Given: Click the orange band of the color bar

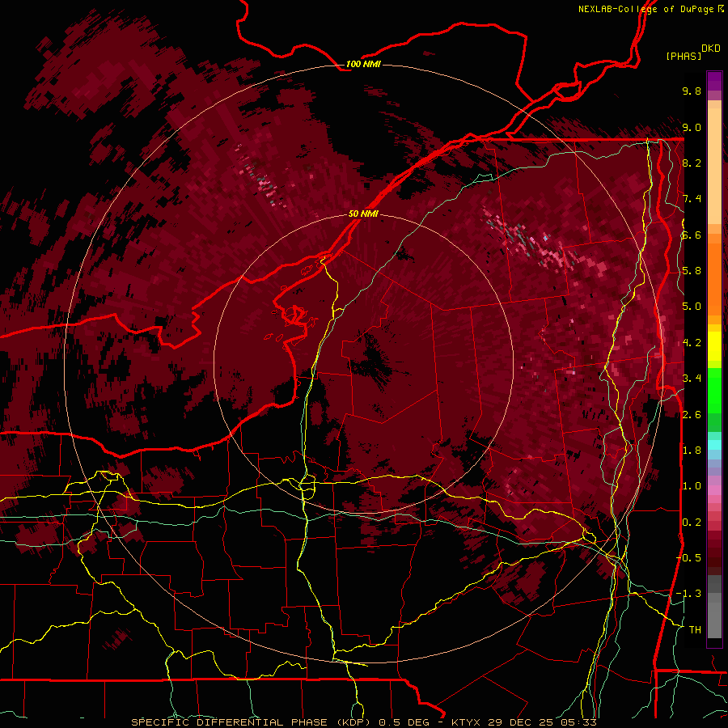Looking at the screenshot, I should pyautogui.click(x=714, y=274).
